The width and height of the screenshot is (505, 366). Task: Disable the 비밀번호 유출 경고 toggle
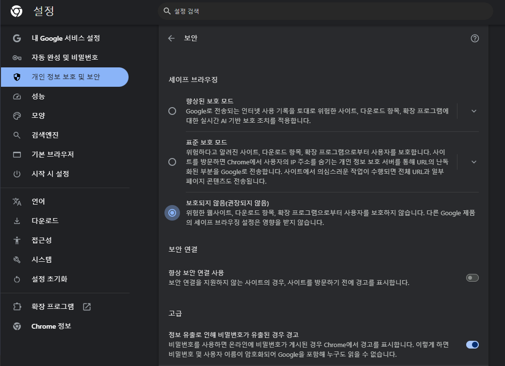[x=472, y=345]
